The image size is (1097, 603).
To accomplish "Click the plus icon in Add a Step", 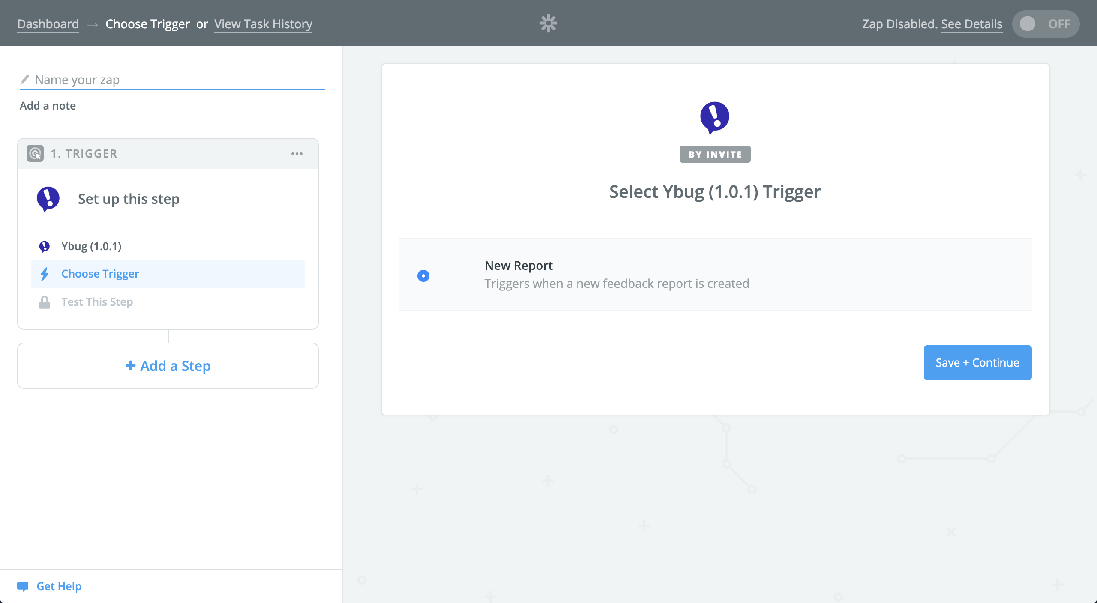I will click(130, 365).
